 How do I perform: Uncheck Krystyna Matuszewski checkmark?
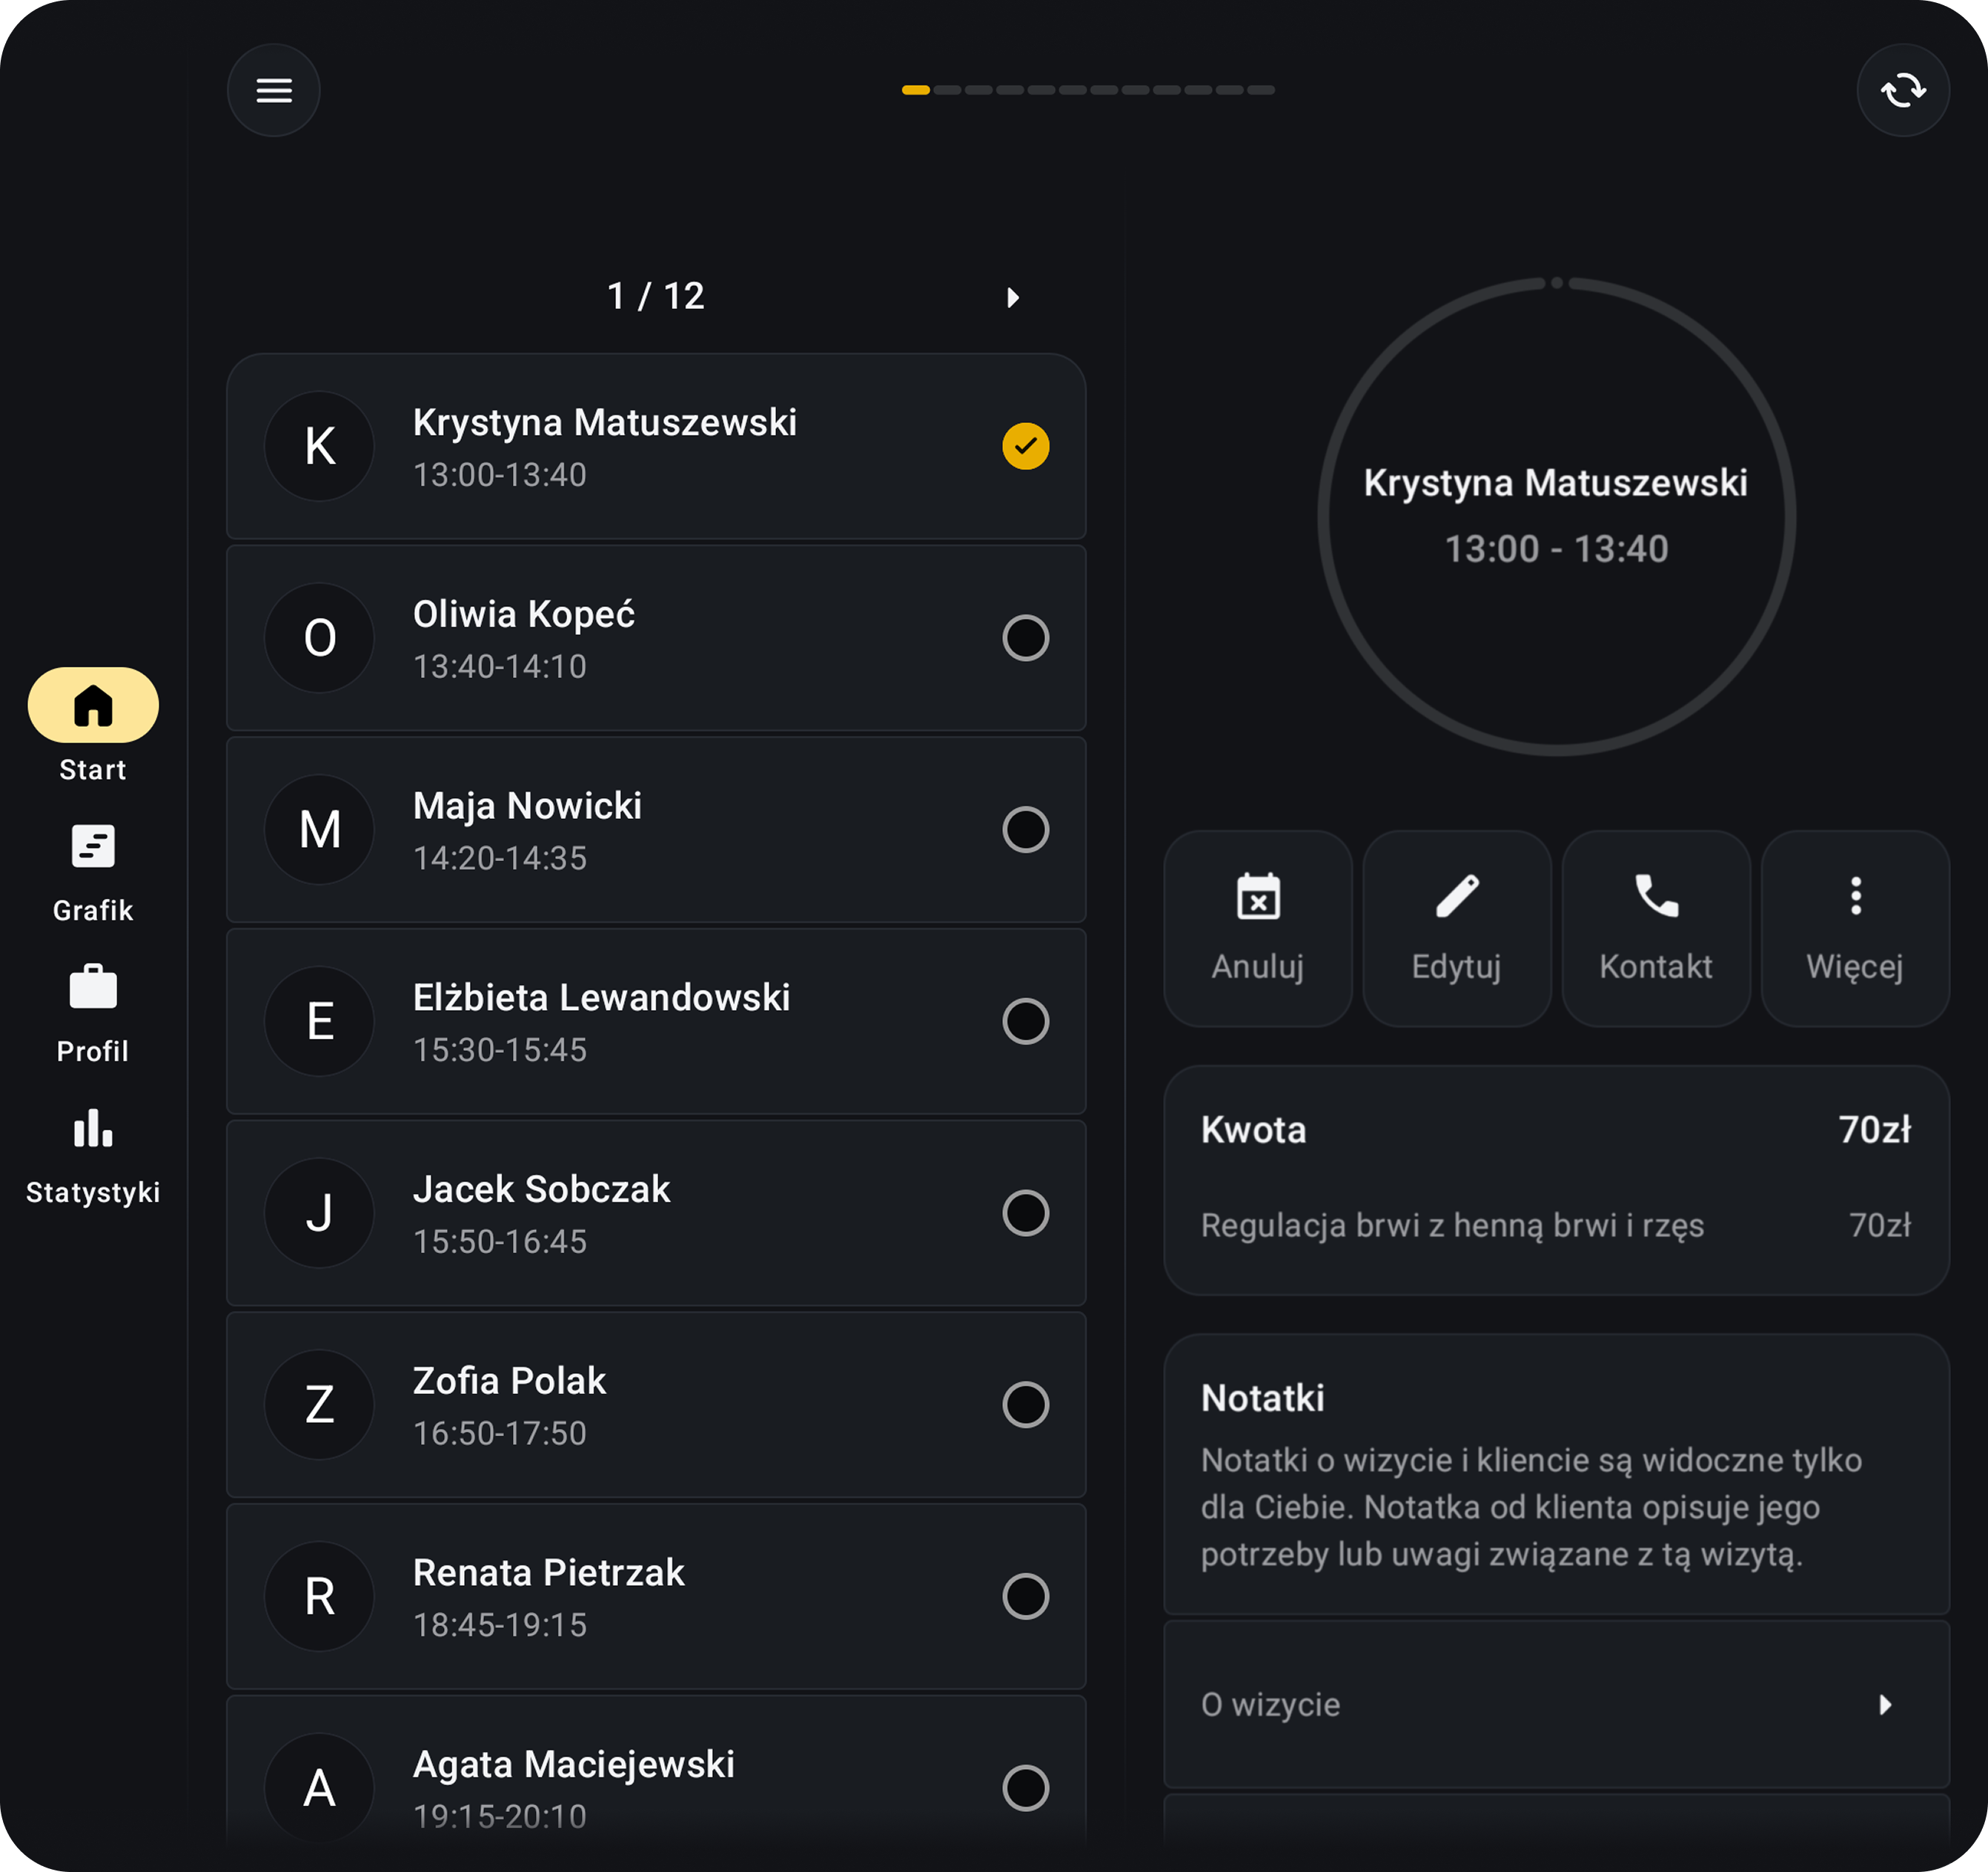coord(1025,446)
